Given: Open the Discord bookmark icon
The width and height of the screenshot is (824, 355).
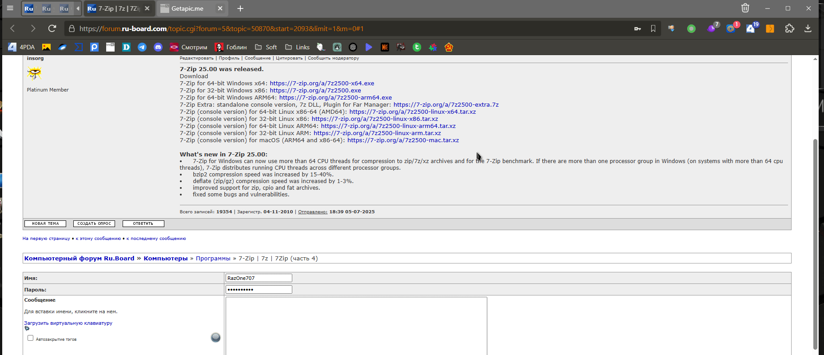Looking at the screenshot, I should click(x=158, y=47).
